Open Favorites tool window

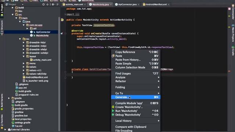click(x=2, y=121)
